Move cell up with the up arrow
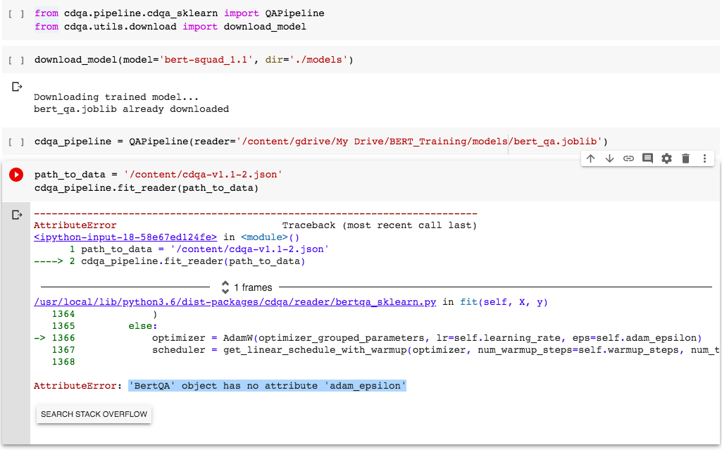Viewport: 722px width, 450px height. coord(591,158)
